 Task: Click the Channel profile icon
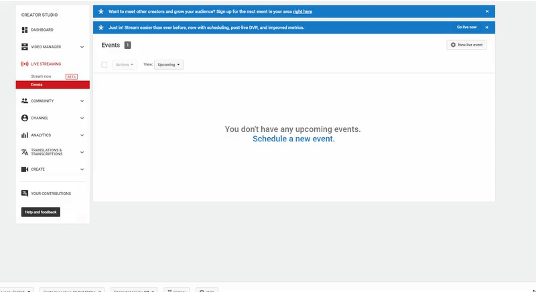click(25, 118)
